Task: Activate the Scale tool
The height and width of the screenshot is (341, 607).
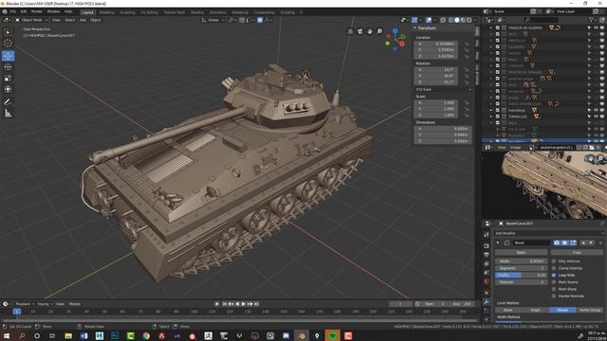Action: (x=9, y=79)
